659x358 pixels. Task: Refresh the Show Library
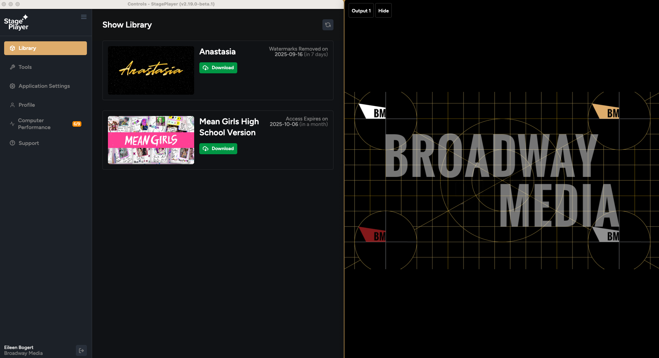[x=328, y=25]
